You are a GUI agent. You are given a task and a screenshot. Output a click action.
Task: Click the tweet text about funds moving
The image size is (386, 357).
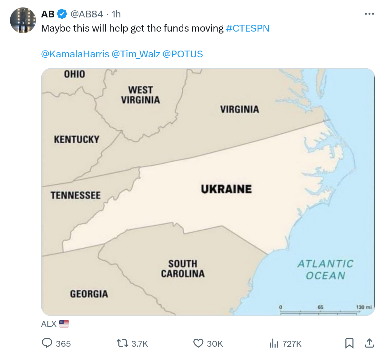point(132,28)
